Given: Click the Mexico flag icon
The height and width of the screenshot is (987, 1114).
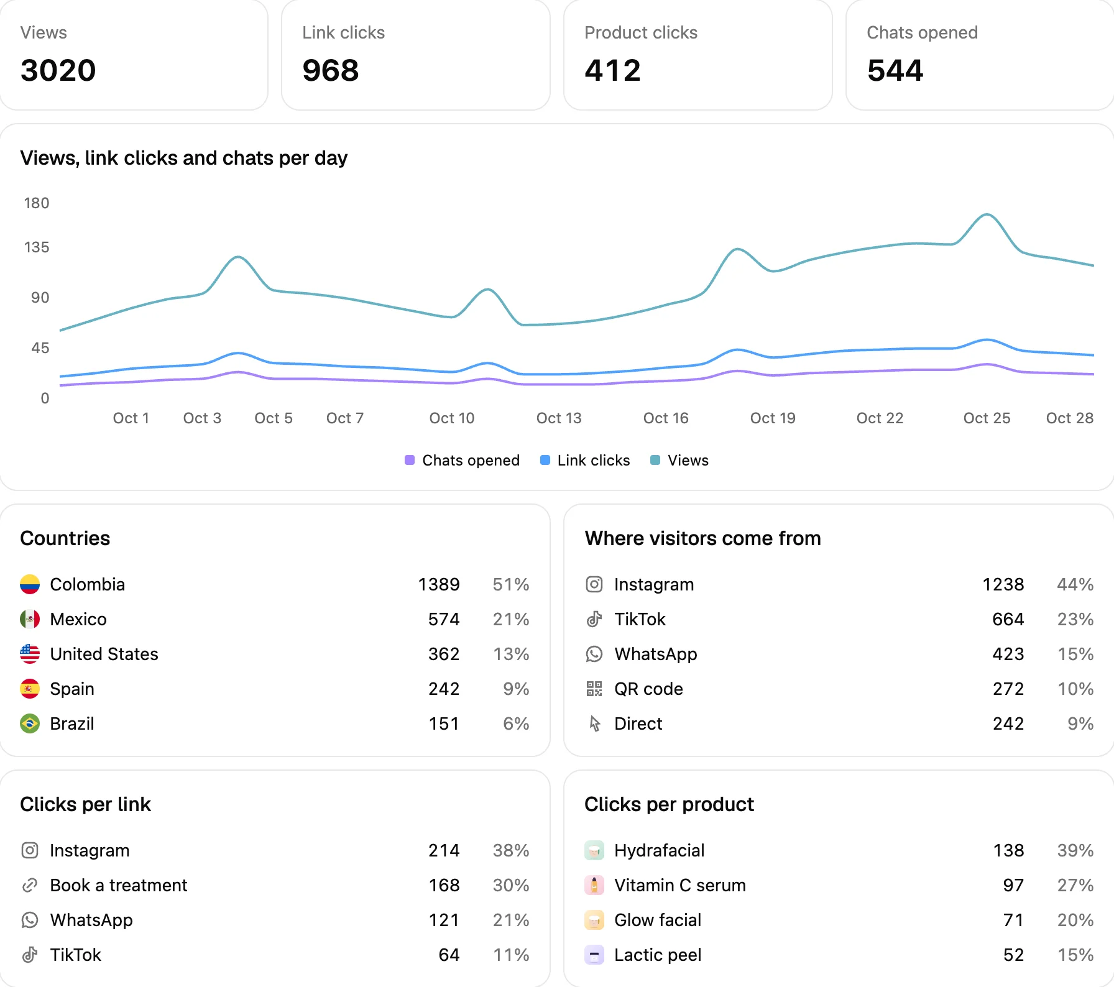Looking at the screenshot, I should coord(30,619).
